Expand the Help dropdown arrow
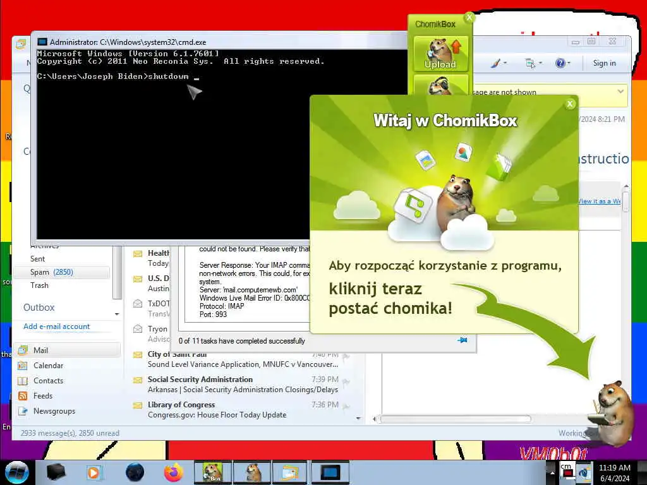Image resolution: width=647 pixels, height=485 pixels. [x=569, y=63]
